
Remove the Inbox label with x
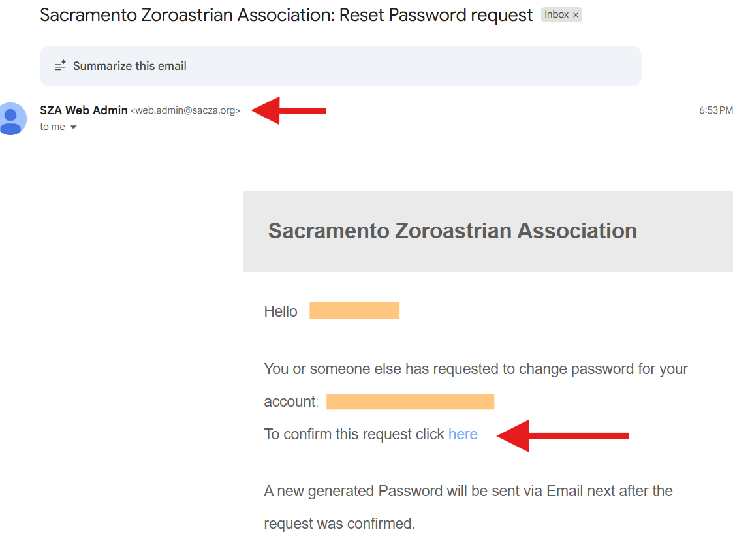[576, 15]
